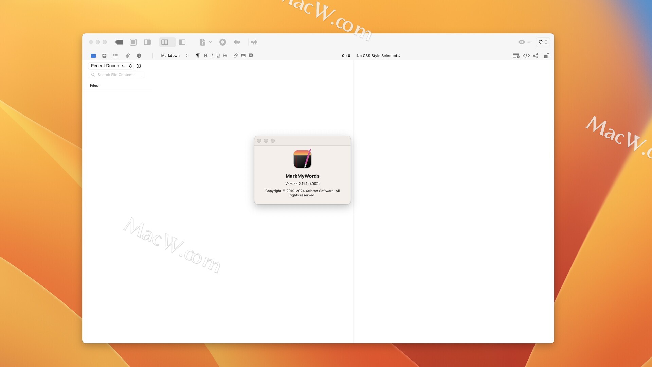Click the share icon
The width and height of the screenshot is (652, 367).
click(x=536, y=56)
